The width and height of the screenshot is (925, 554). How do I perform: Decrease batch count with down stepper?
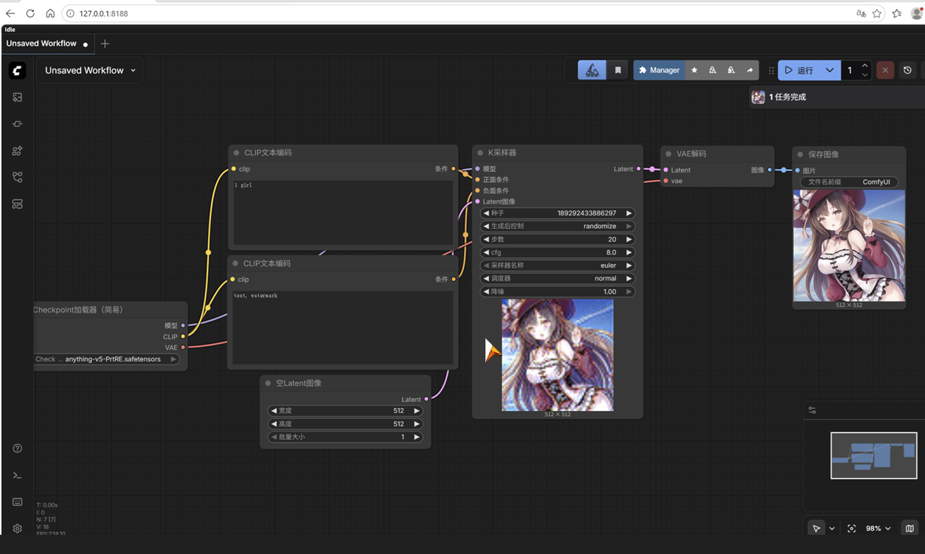[865, 75]
